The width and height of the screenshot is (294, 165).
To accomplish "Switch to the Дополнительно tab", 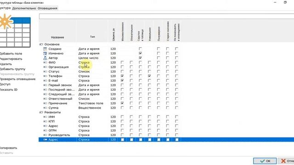I will coord(24,8).
